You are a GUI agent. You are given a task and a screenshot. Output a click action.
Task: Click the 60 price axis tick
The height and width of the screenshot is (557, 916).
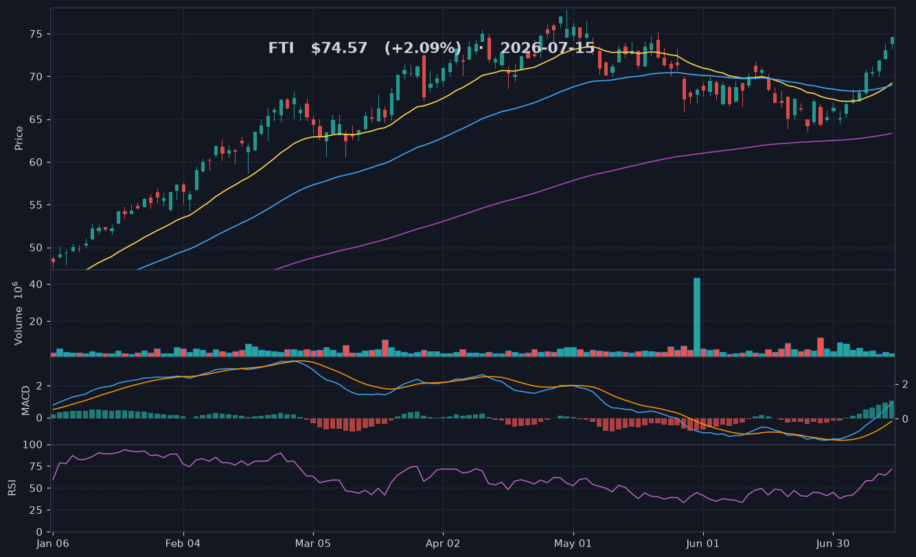pyautogui.click(x=37, y=163)
